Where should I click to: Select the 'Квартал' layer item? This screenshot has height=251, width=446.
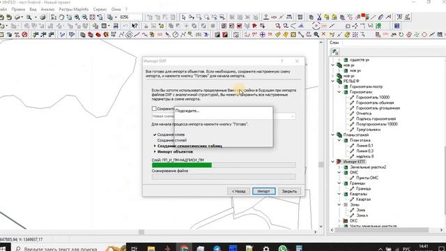click(363, 199)
